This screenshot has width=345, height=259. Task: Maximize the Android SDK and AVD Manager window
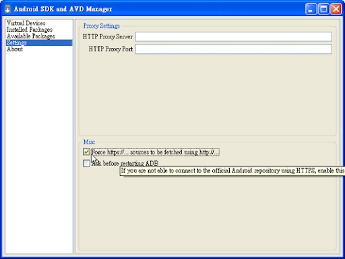(x=323, y=9)
